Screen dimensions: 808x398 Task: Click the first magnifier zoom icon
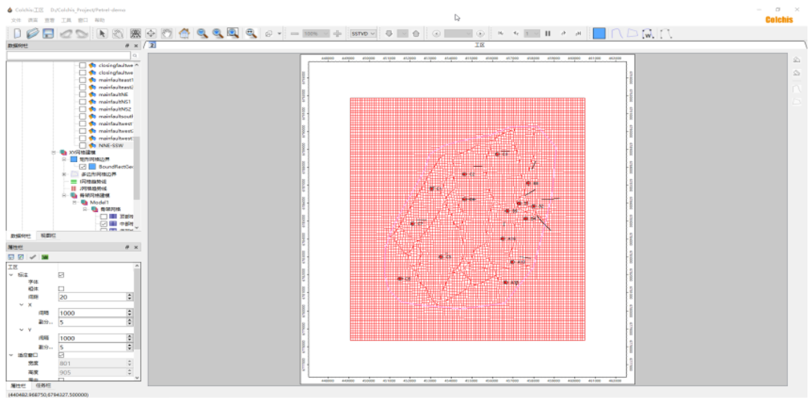pyautogui.click(x=202, y=34)
